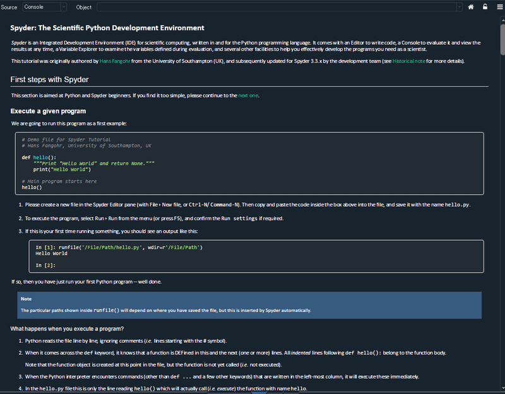Click 'What happens when you execute a program?'
The image size is (505, 394).
coord(67,328)
